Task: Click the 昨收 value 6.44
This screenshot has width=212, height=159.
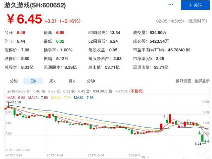Action: pos(21,41)
